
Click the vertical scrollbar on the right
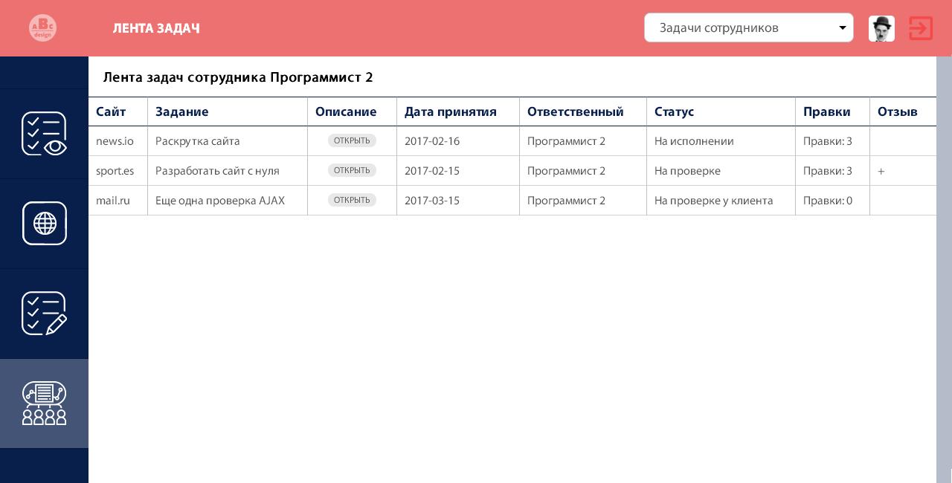pyautogui.click(x=944, y=264)
